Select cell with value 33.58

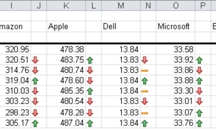pyautogui.click(x=176, y=50)
